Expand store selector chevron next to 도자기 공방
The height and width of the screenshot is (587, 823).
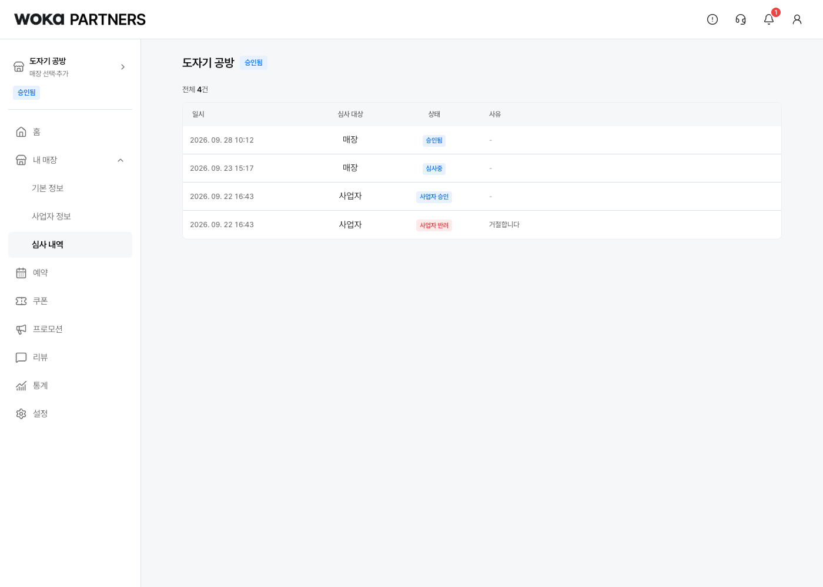(x=123, y=67)
